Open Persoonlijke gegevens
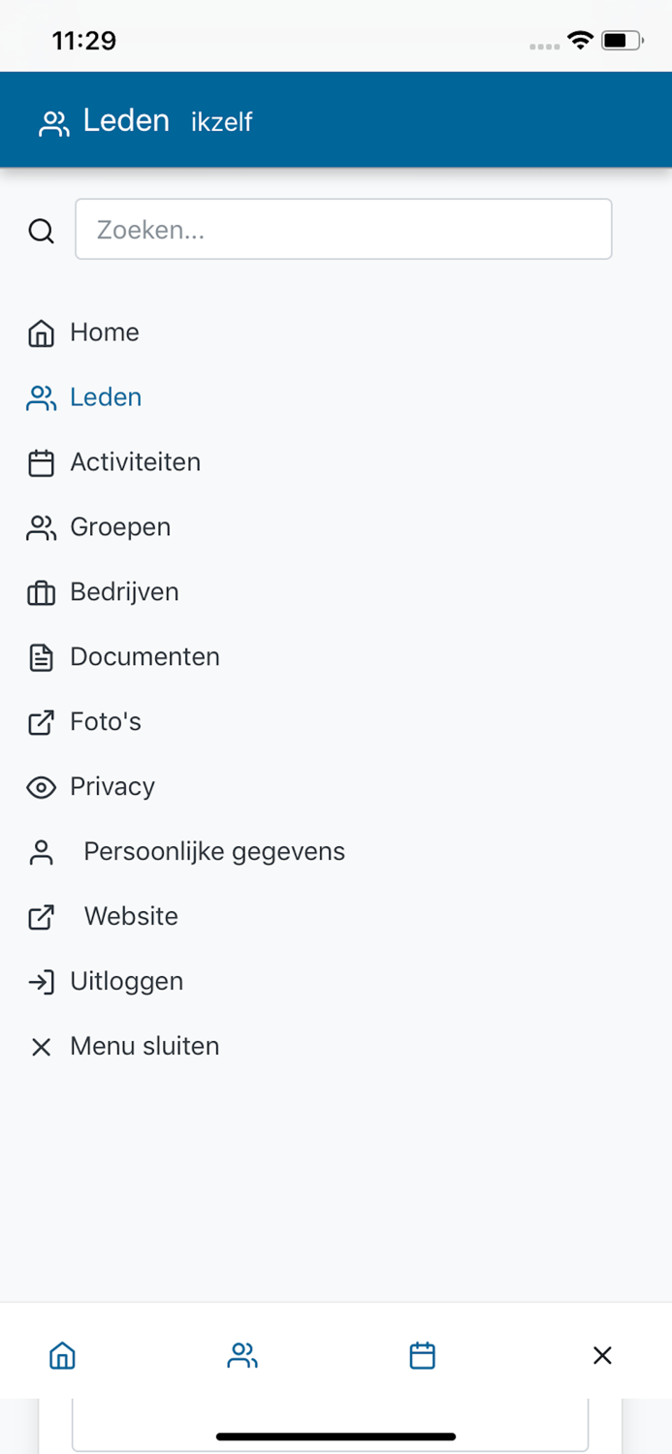This screenshot has width=672, height=1454. tap(213, 852)
